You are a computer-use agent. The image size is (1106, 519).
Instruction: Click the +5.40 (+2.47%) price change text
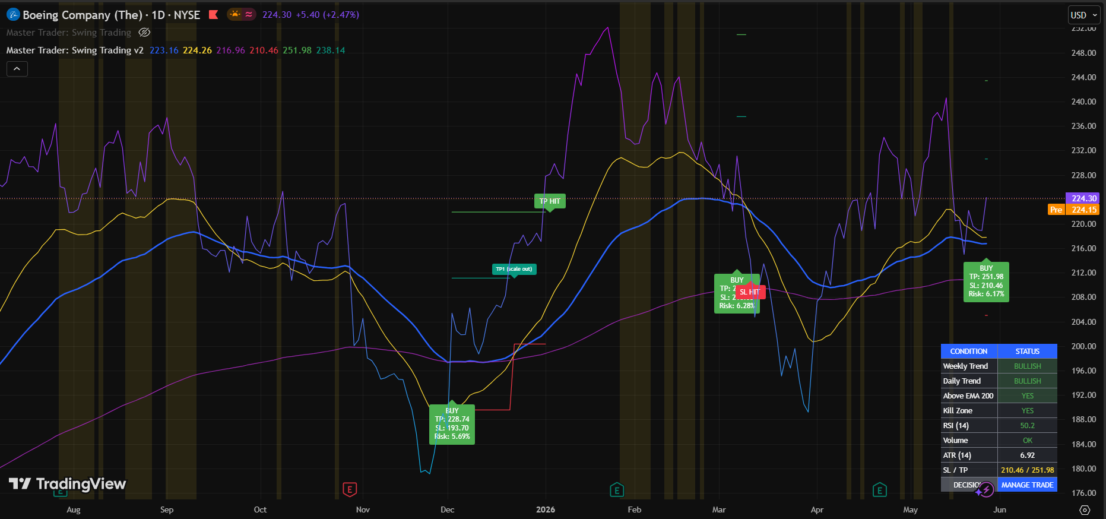point(327,15)
